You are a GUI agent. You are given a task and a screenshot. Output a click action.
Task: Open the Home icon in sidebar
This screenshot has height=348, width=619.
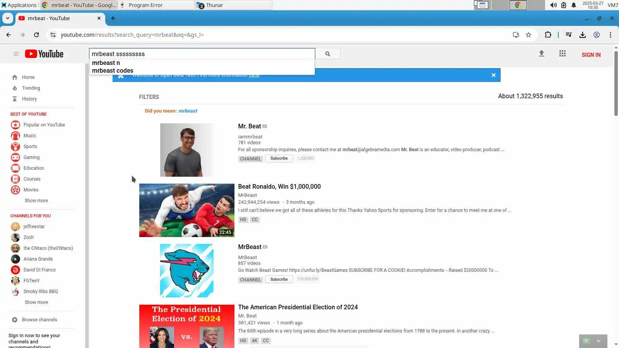[15, 77]
